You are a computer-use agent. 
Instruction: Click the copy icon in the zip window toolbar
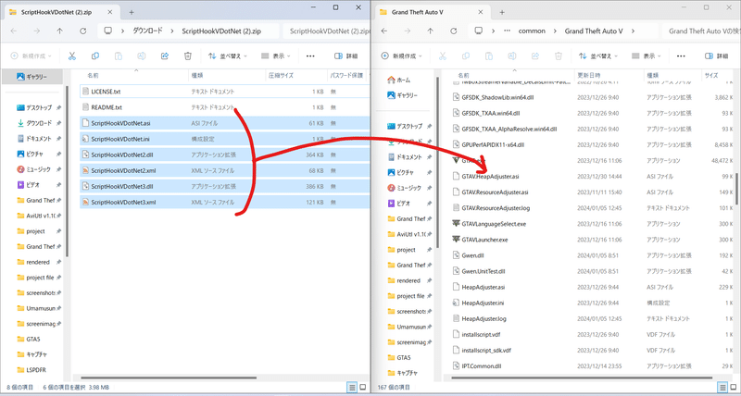pyautogui.click(x=95, y=56)
